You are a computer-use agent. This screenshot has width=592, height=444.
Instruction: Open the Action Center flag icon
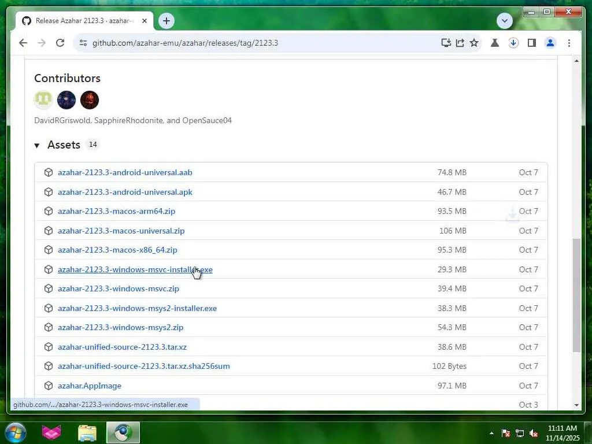click(505, 433)
